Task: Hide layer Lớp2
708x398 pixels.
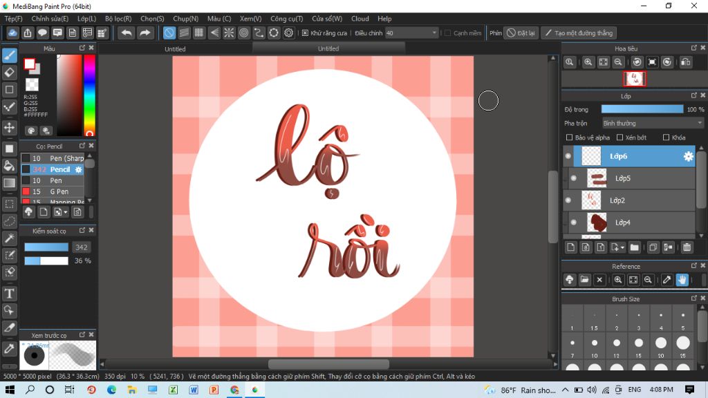Action: tap(568, 200)
